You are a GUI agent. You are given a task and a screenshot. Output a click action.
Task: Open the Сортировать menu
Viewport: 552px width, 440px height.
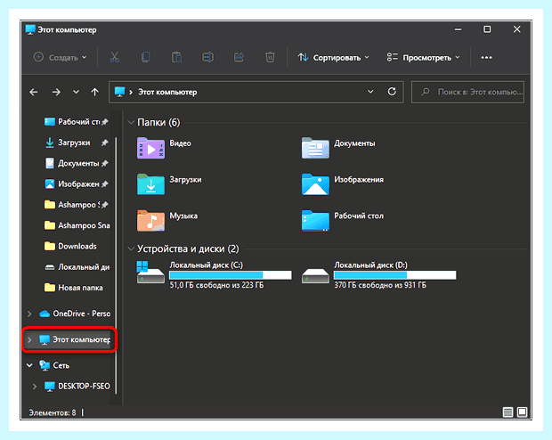point(333,57)
